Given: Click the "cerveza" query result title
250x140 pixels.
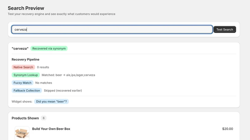Looking at the screenshot, I should (20, 49).
